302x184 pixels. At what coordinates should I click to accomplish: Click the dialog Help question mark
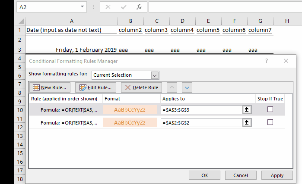[267, 61]
